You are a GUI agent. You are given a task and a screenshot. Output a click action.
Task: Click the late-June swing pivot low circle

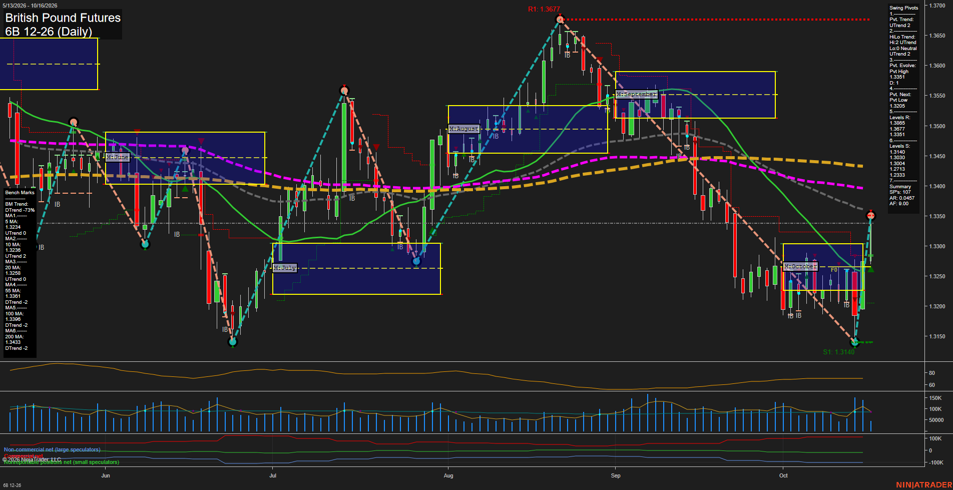pyautogui.click(x=232, y=342)
